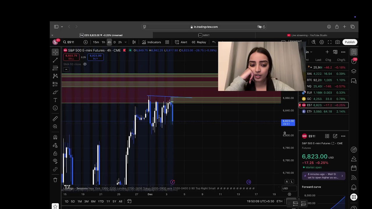Image resolution: width=372 pixels, height=209 pixels.
Task: Toggle lock all drawings
Action: point(55,153)
